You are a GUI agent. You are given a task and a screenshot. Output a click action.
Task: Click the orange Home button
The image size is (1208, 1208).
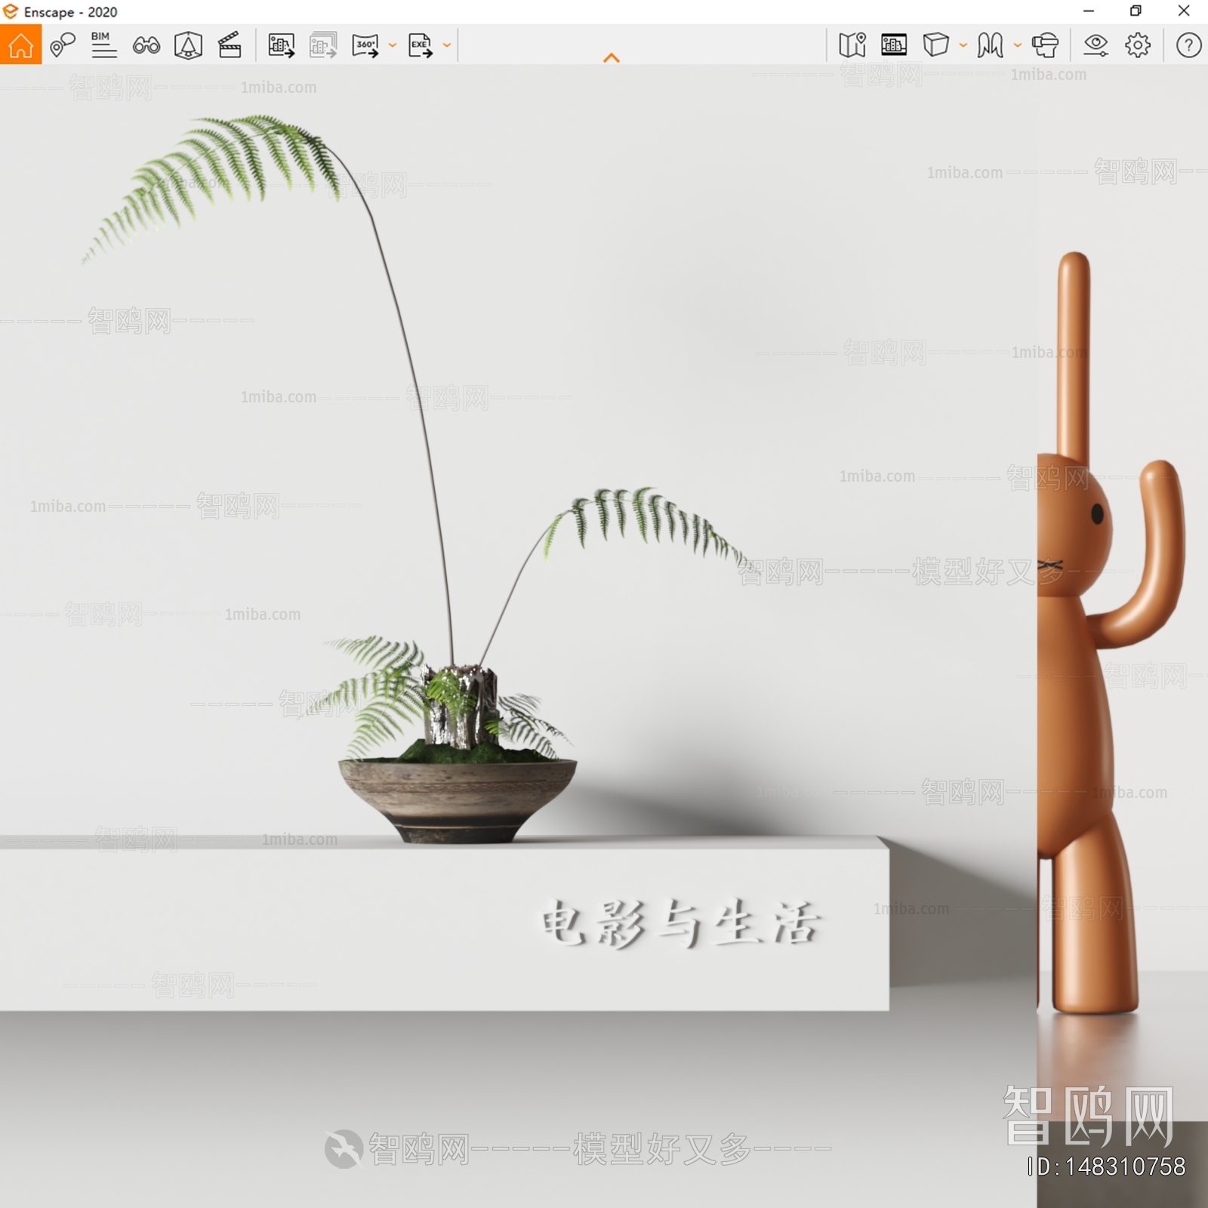pyautogui.click(x=20, y=45)
